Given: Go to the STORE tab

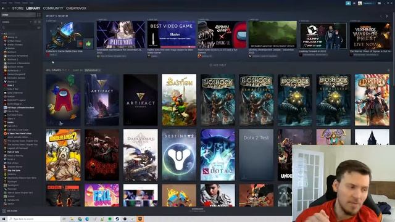Looking at the screenshot, I should tap(18, 8).
